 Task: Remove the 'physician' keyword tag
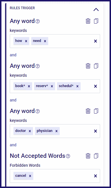pos(57,131)
